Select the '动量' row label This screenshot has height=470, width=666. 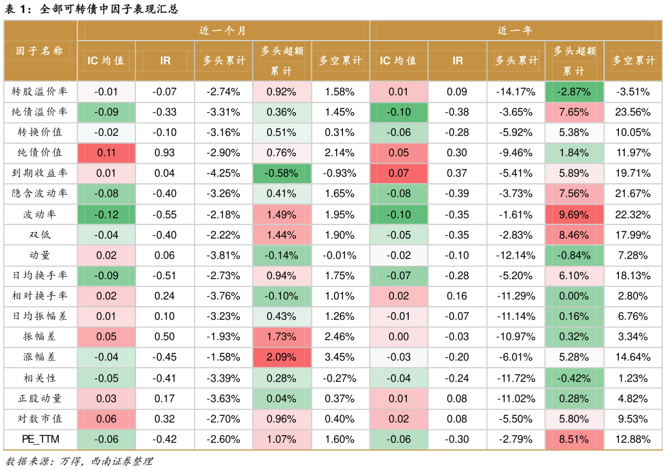(40, 255)
